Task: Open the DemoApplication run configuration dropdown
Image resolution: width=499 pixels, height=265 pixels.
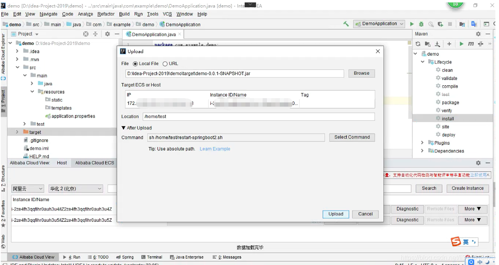Action: point(379,24)
